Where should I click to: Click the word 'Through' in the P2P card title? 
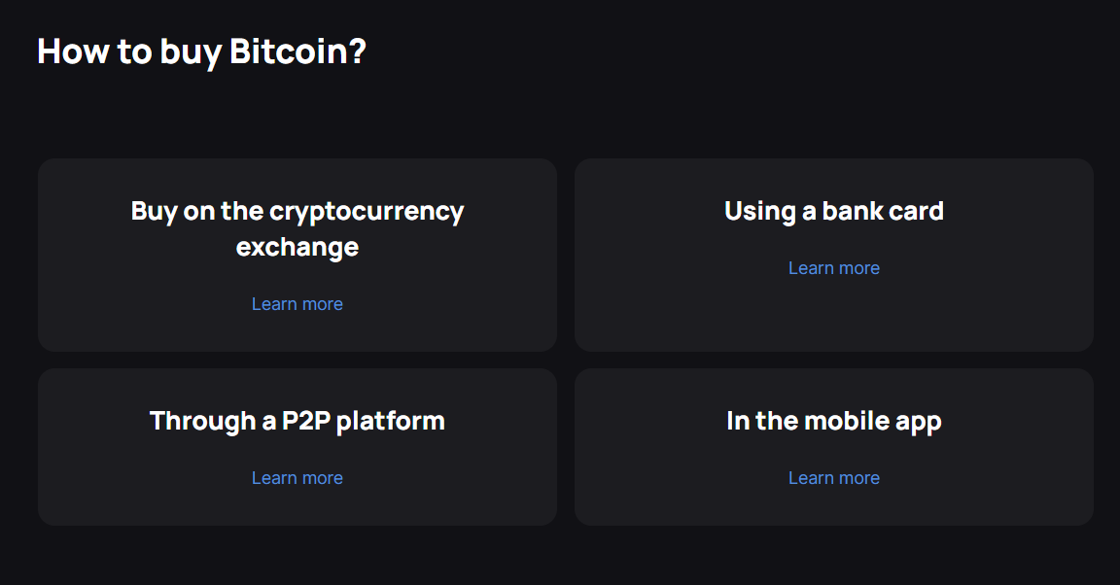pos(203,422)
